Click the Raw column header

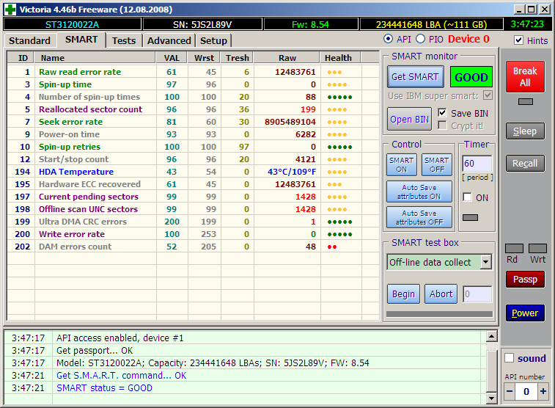[x=287, y=58]
